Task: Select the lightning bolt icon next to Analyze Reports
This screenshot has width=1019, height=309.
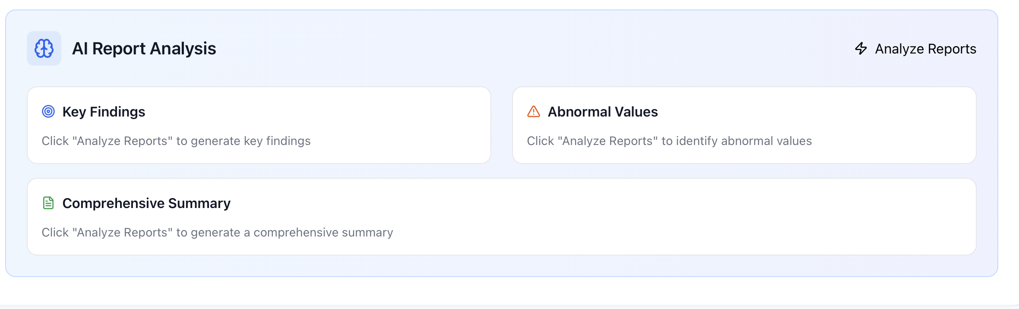Action: (x=860, y=49)
